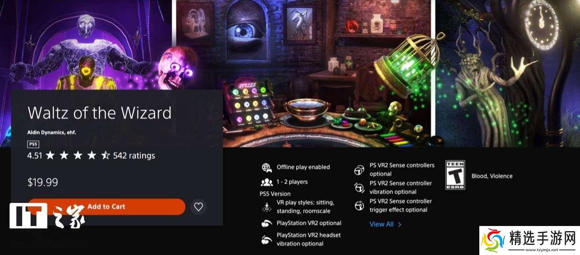Screen dimensions: 580x255
Task: Click the PS VR2 Sense controllers optional icon
Action: 359,170
